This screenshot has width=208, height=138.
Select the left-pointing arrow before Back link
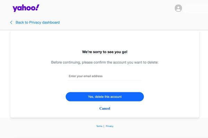click(x=11, y=22)
